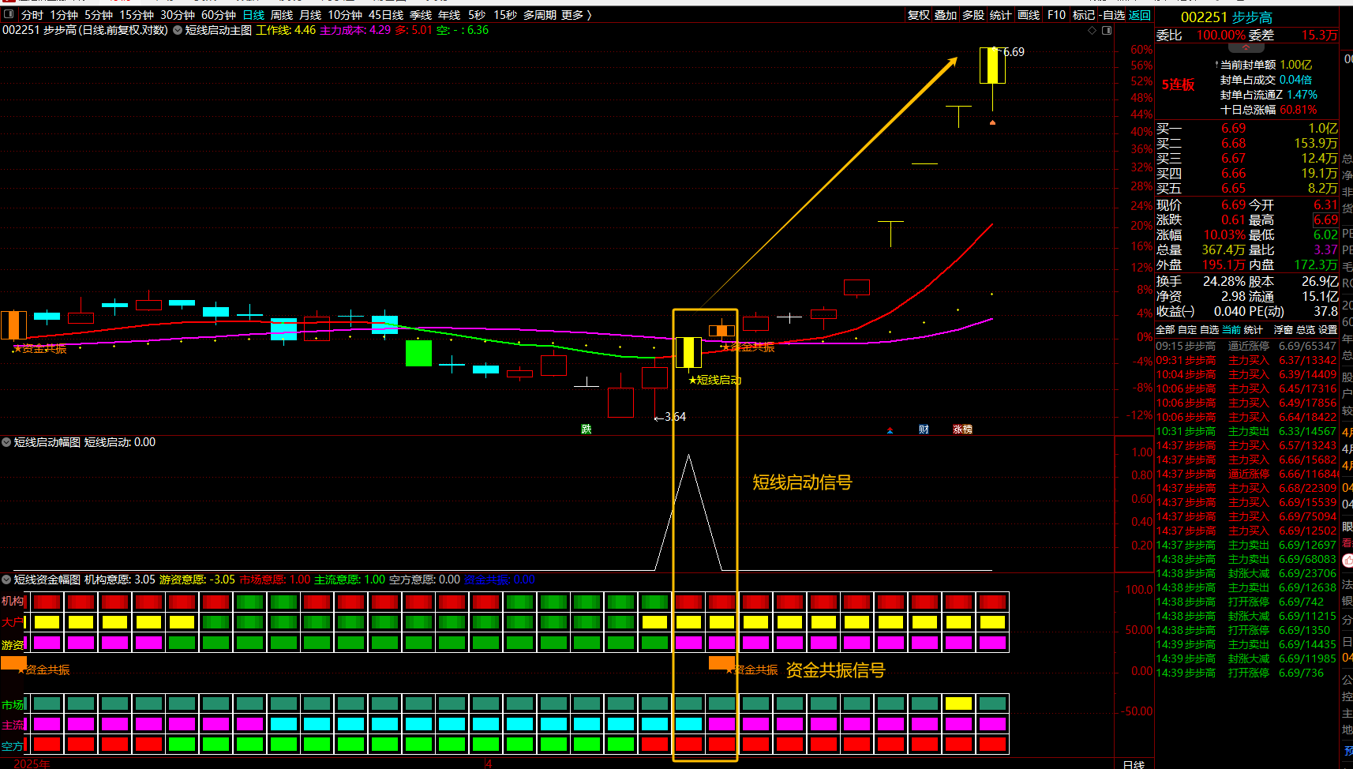Click the 涨榜 marker icon on chart bottom

click(963, 430)
